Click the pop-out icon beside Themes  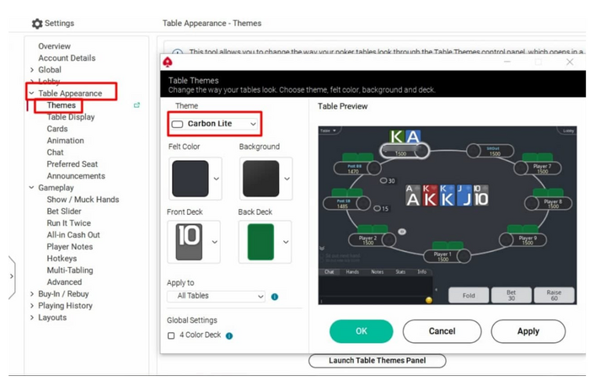(x=137, y=105)
